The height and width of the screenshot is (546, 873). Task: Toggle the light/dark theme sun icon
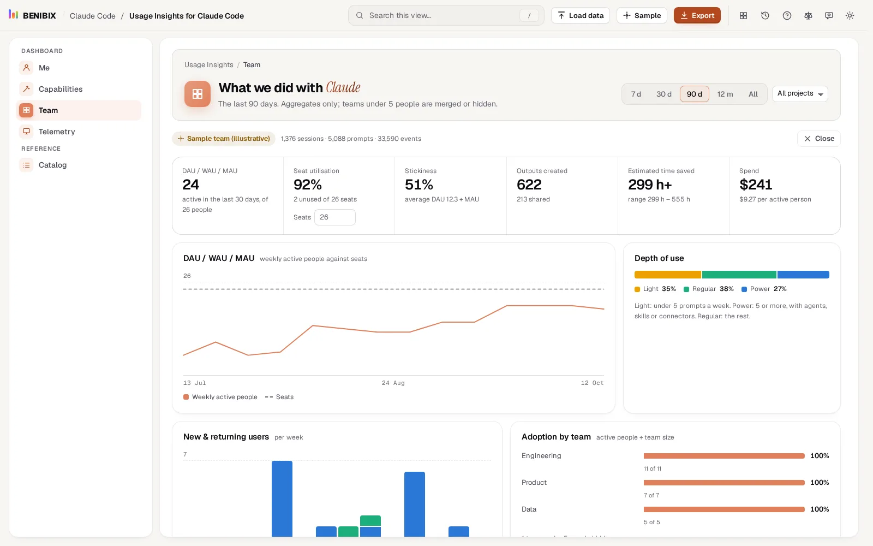coord(850,16)
